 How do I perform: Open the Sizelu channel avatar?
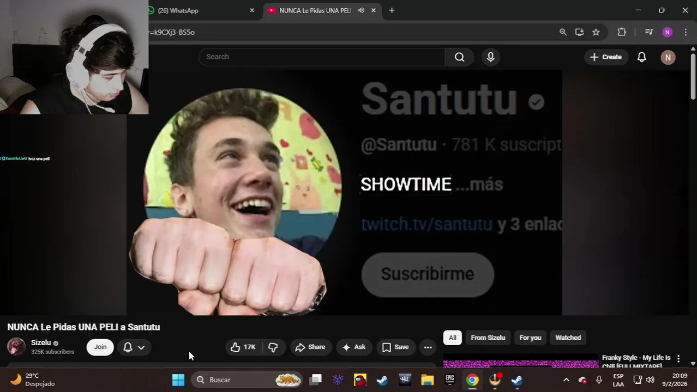[16, 347]
